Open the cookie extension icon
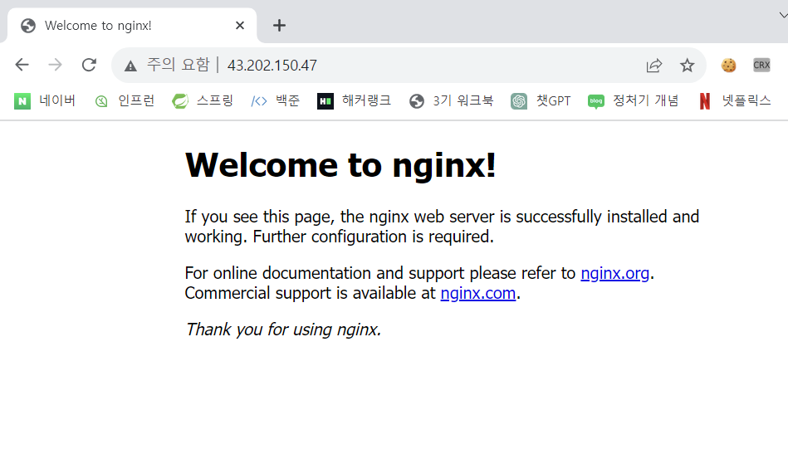 728,66
